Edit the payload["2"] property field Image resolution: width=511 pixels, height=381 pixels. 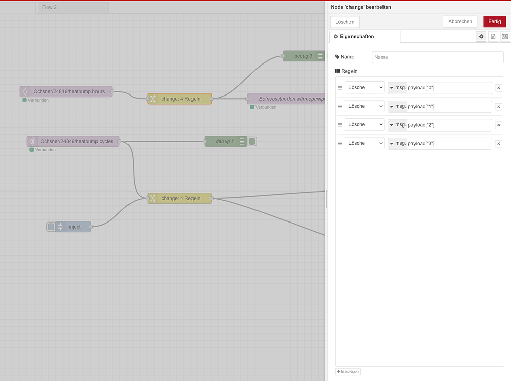(x=449, y=125)
